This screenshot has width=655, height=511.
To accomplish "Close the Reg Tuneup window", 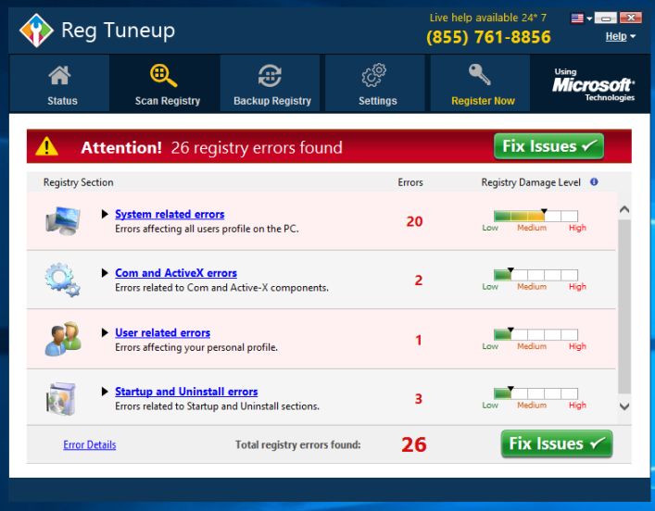I will click(x=631, y=18).
